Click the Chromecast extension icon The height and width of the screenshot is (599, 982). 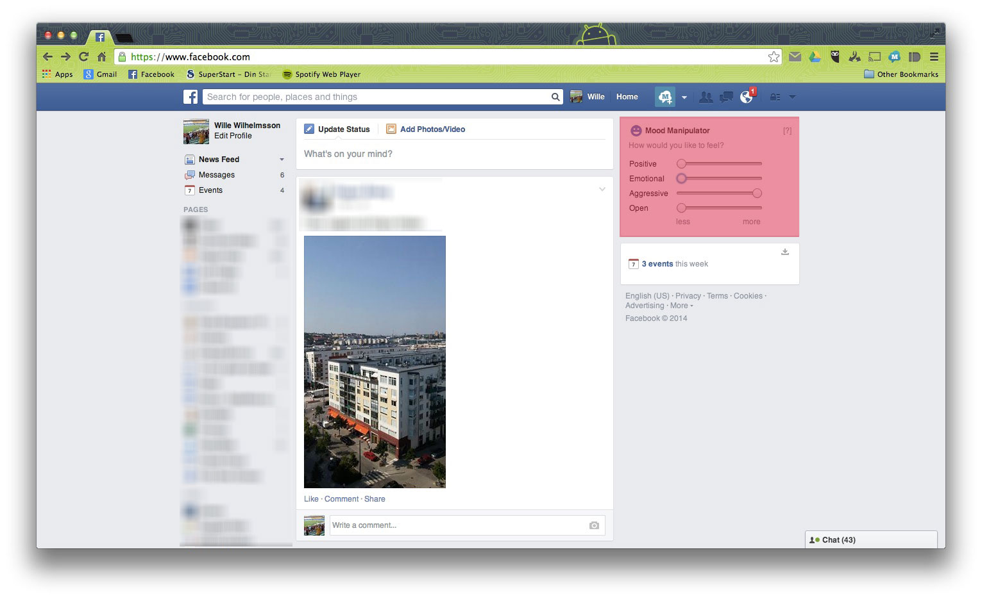tap(874, 57)
